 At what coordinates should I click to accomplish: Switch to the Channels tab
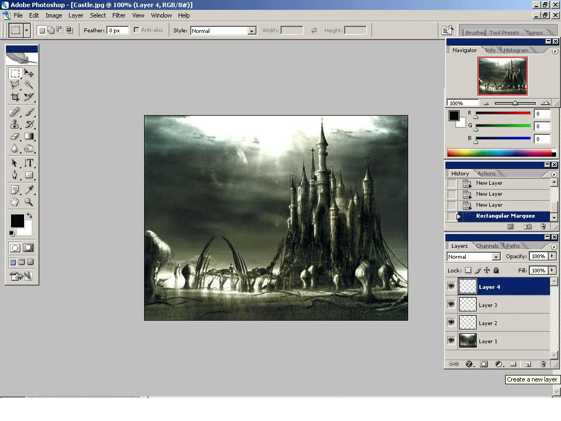tap(487, 246)
